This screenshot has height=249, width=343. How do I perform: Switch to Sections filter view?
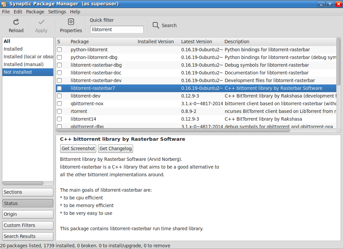[x=28, y=192]
